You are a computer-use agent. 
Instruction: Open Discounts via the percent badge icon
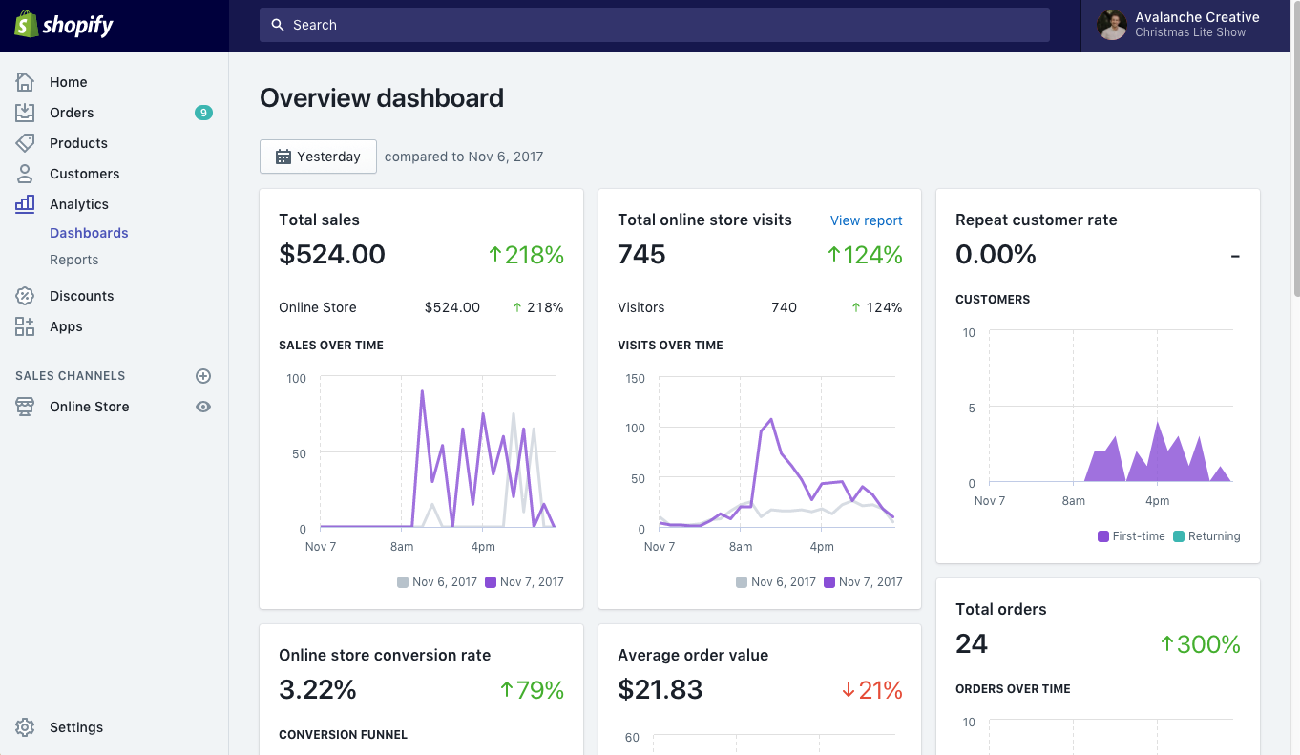[x=25, y=296]
